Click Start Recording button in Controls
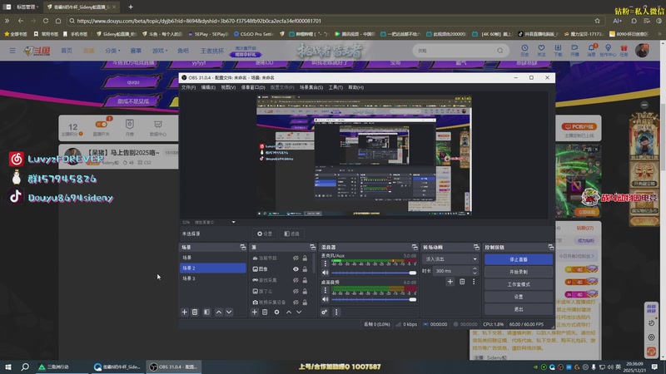This screenshot has height=374, width=666. (519, 272)
